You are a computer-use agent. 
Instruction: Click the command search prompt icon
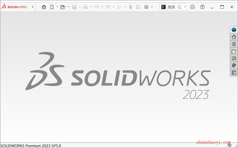click(x=163, y=7)
